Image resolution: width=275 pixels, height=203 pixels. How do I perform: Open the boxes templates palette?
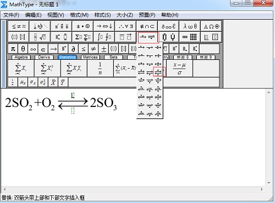pos(211,37)
